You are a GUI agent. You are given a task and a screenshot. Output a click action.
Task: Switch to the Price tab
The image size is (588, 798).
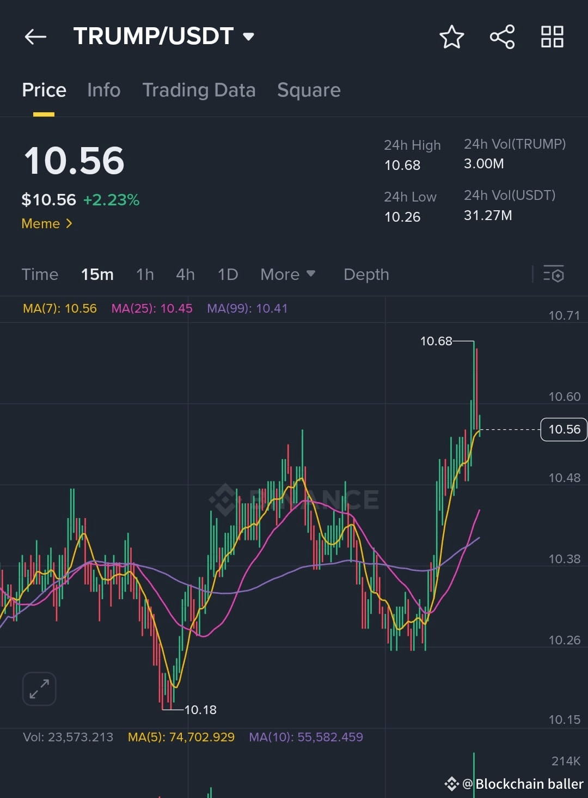click(44, 90)
